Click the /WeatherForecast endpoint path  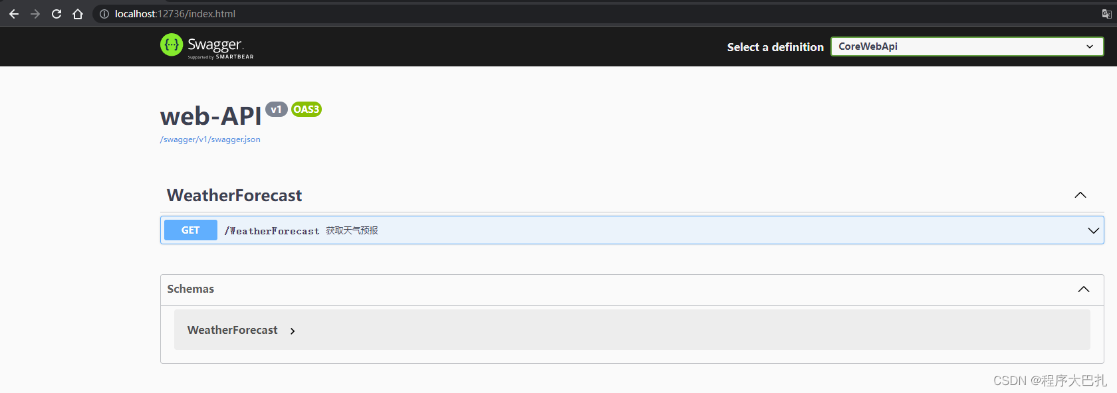(x=272, y=231)
